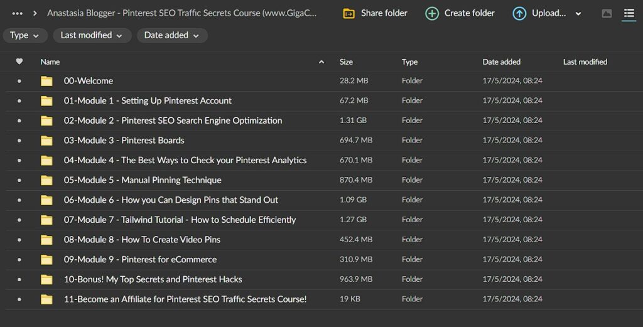Toggle favorite dot for 06-Module 6
This screenshot has height=327, width=643.
point(19,200)
